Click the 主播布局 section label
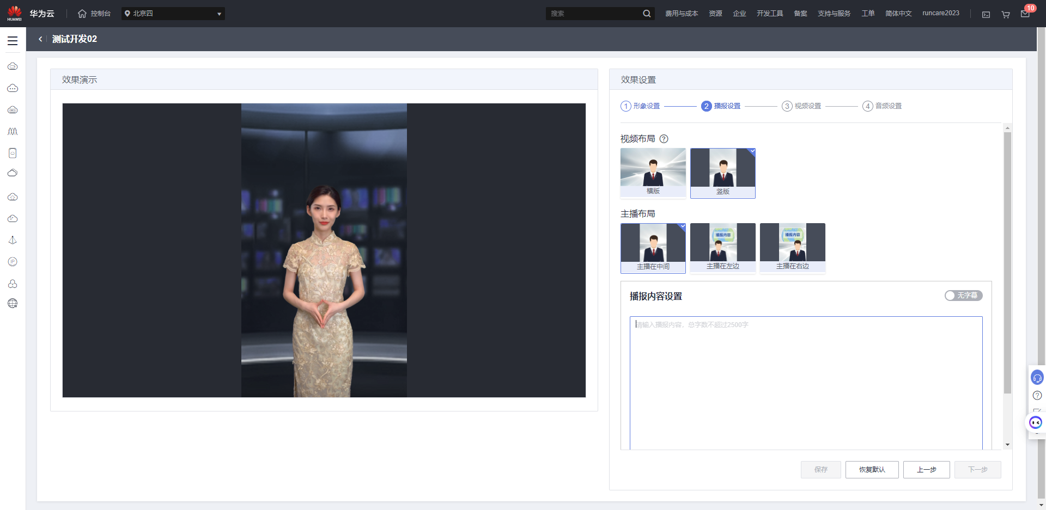This screenshot has height=510, width=1046. [638, 214]
